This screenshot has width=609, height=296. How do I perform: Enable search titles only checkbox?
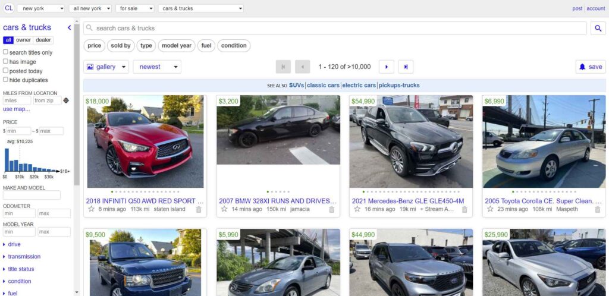[5, 52]
